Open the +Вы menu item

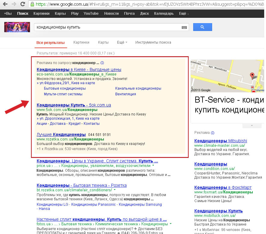coord(8,14)
